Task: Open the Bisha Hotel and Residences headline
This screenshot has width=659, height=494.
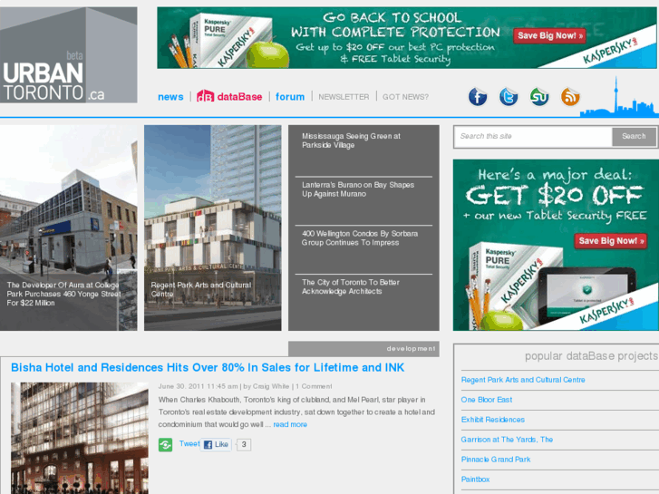Action: (208, 367)
